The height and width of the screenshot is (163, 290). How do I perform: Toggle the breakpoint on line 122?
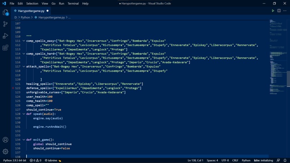click(x=13, y=88)
